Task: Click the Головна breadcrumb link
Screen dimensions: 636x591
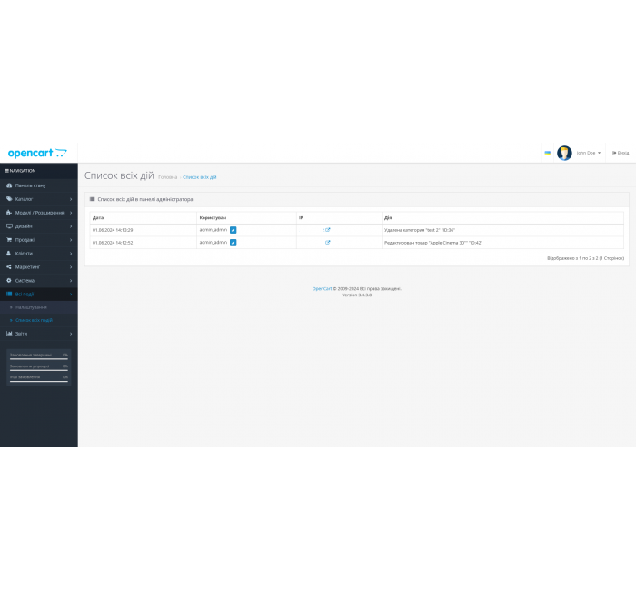Action: click(167, 177)
